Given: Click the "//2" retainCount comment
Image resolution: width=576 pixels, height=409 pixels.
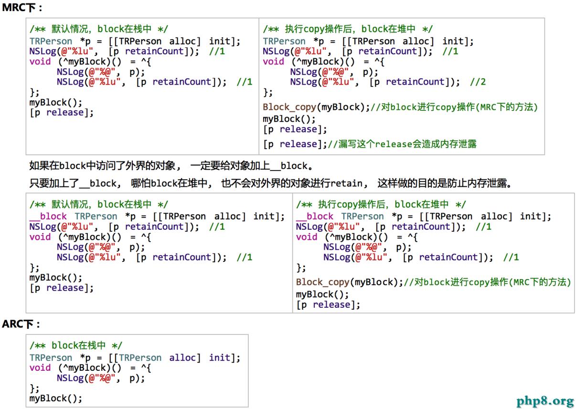Looking at the screenshot, I should pyautogui.click(x=478, y=82).
